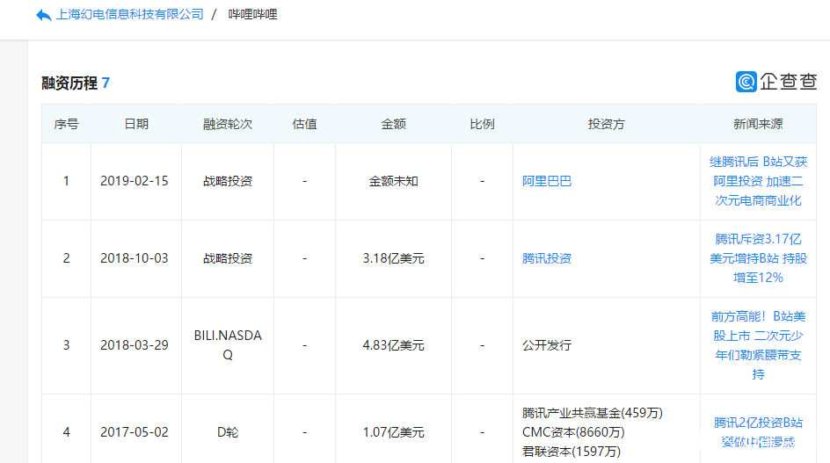The width and height of the screenshot is (830, 463).
Task: Click the 比例 column header
Action: [482, 124]
